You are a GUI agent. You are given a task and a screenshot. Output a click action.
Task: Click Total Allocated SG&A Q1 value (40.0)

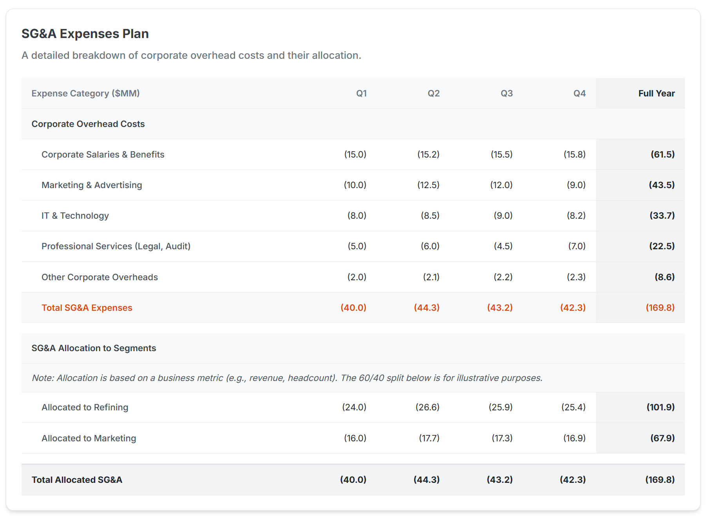tap(353, 480)
